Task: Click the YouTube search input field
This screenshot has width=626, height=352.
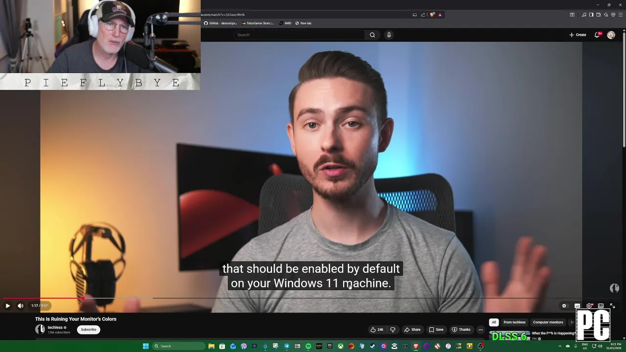Action: 299,35
